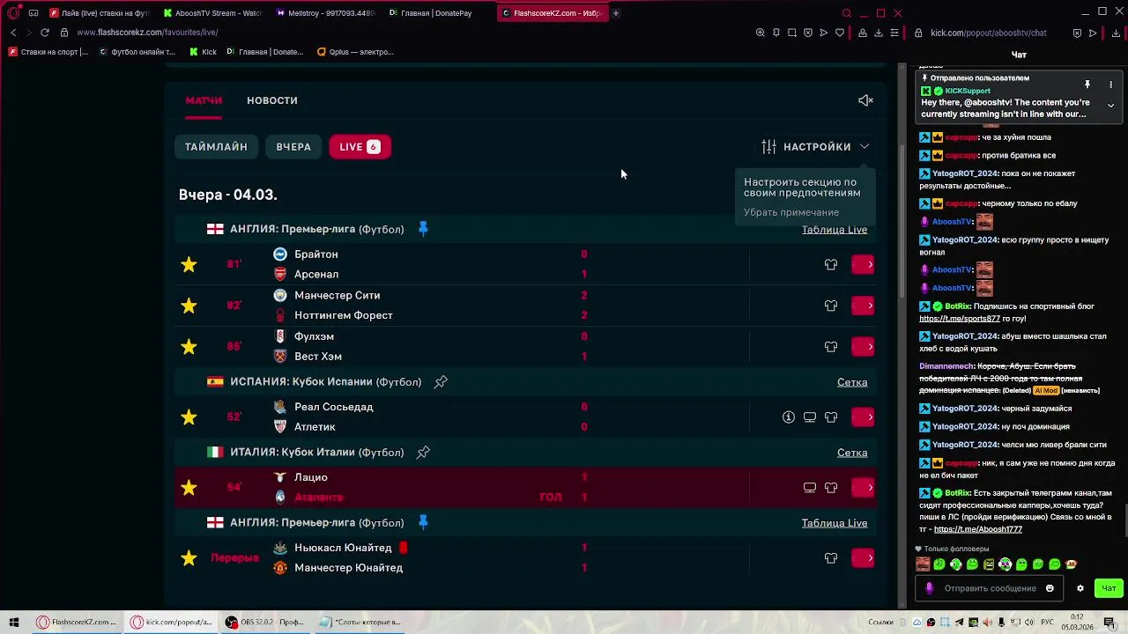1128x634 pixels.
Task: Open snapshot icon in Opera toolbar
Action: pos(792,33)
